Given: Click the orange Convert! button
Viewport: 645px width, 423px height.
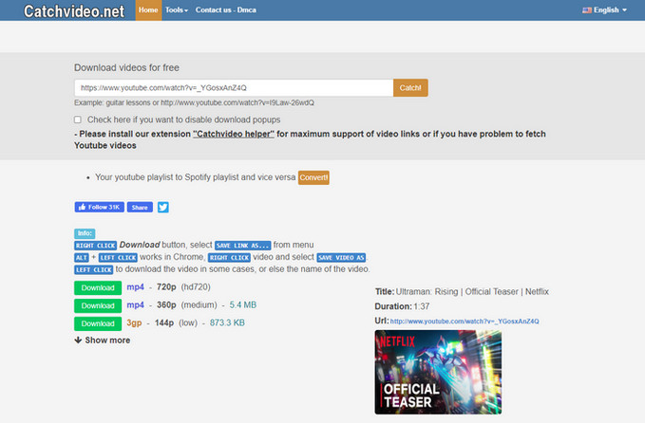Looking at the screenshot, I should (313, 177).
